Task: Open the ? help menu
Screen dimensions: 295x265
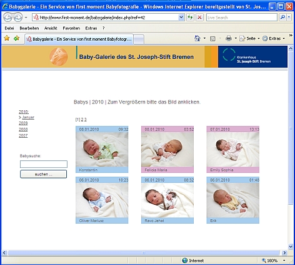Action: pyautogui.click(x=104, y=28)
